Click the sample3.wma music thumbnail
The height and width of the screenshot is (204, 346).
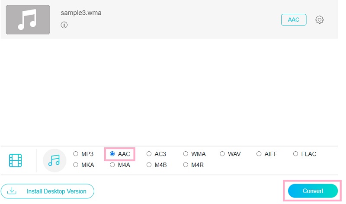click(x=28, y=20)
